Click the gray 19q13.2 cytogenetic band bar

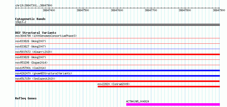(x=117, y=25)
